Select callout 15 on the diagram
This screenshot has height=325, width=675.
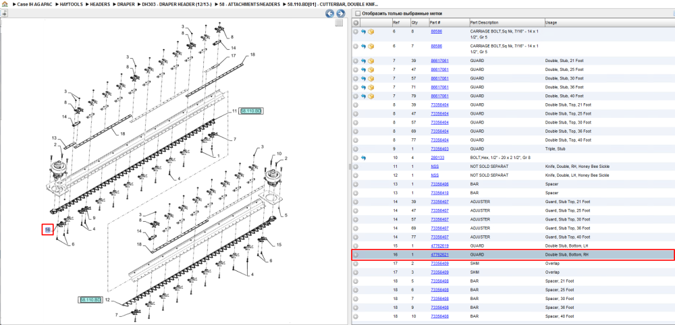point(279,245)
